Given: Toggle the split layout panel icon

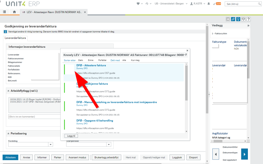Looking at the screenshot, I should click(228, 19).
